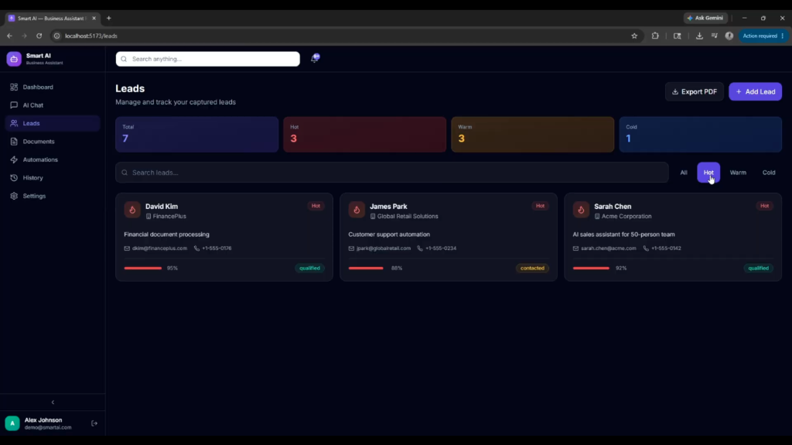Collapse the sidebar with the chevron

coord(53,402)
